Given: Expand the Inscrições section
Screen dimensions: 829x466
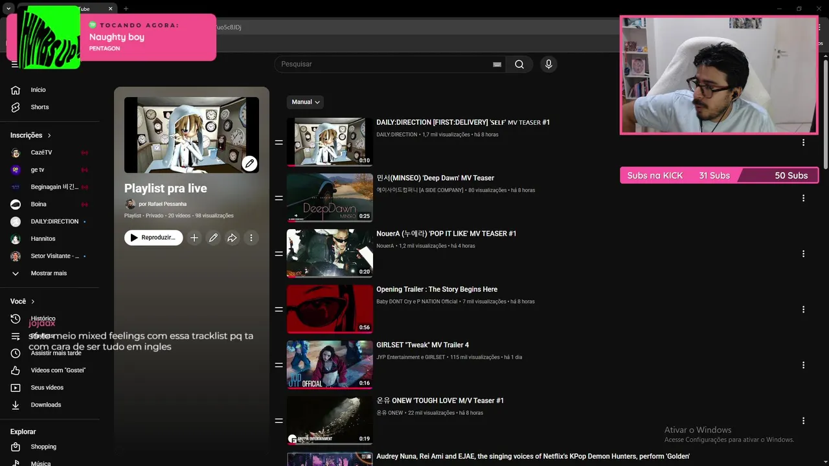Looking at the screenshot, I should point(31,135).
